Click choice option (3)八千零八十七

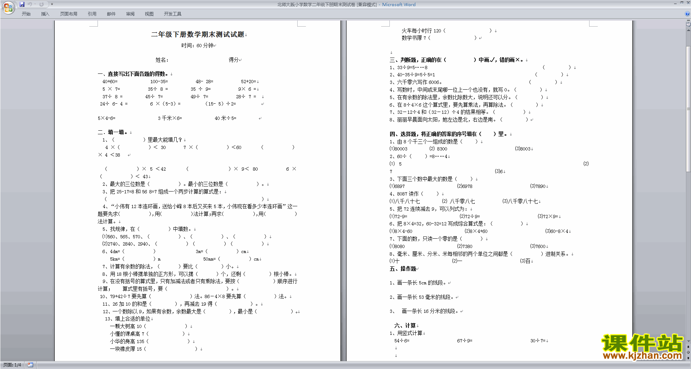tap(520, 201)
